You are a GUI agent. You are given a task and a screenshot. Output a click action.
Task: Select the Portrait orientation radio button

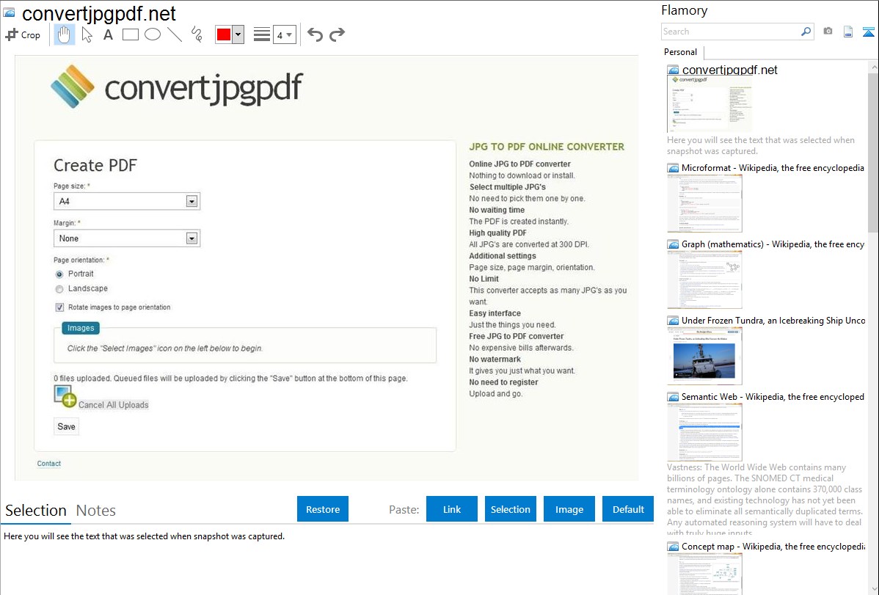pyautogui.click(x=59, y=274)
